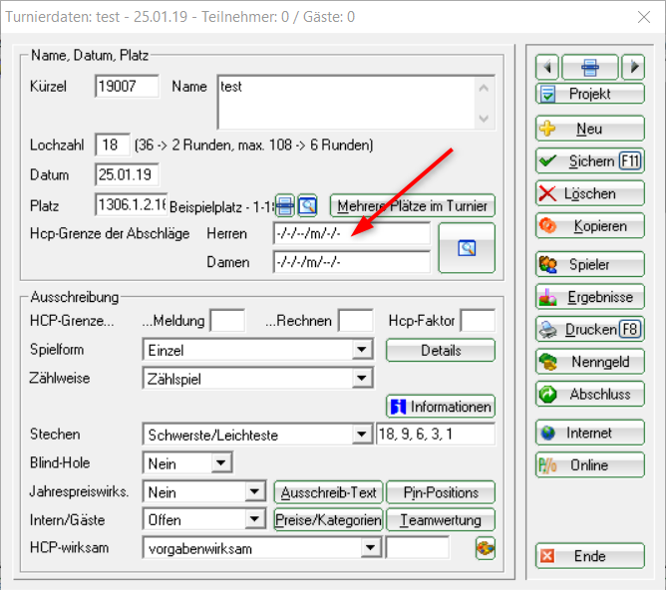Image resolution: width=666 pixels, height=590 pixels.
Task: Click the magnifier icon beside Platz field
Action: [307, 206]
